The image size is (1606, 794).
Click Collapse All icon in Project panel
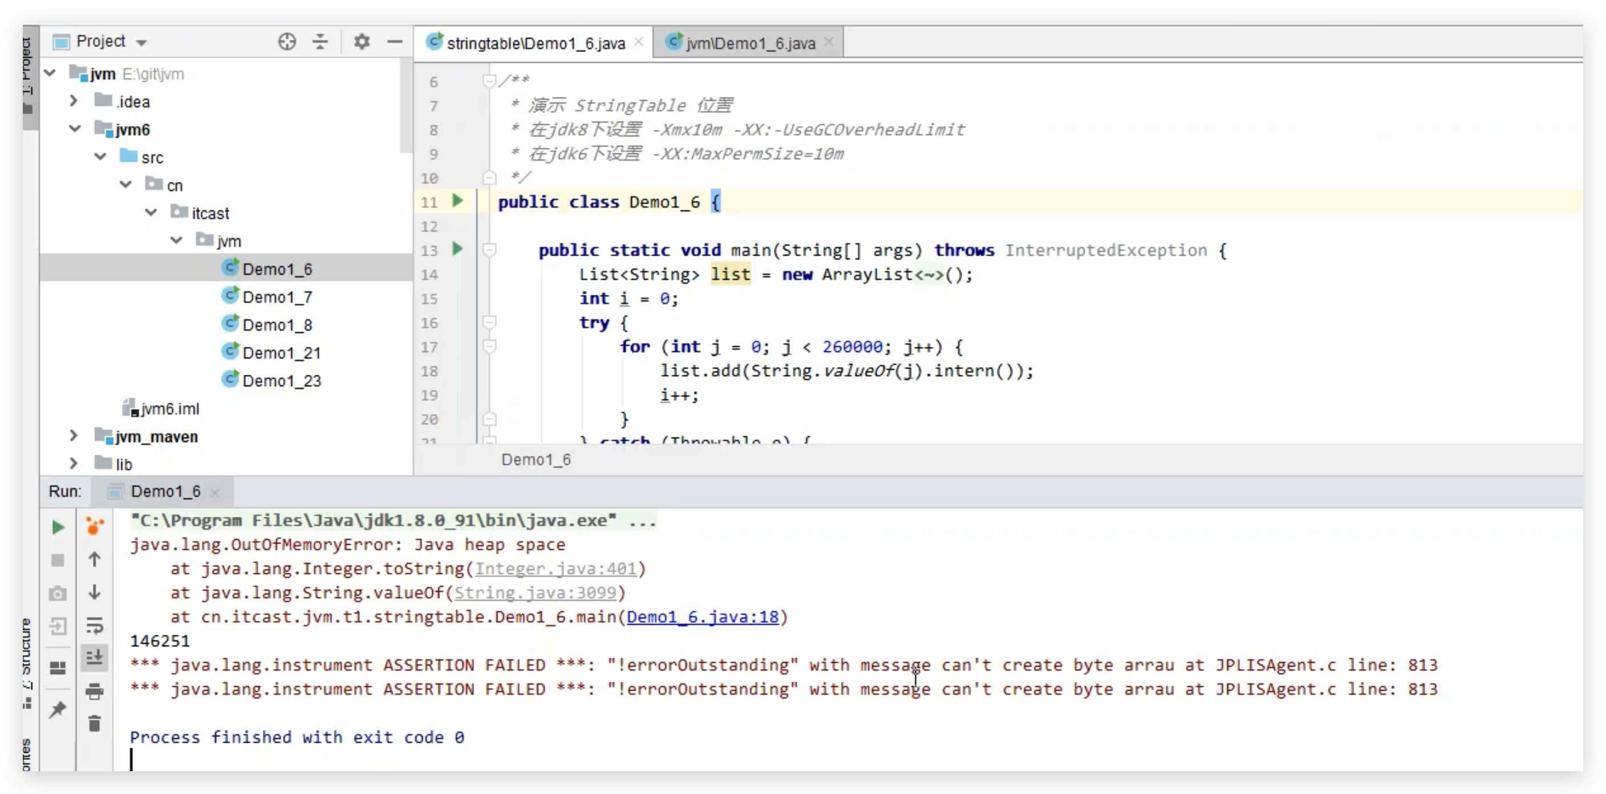[x=320, y=42]
